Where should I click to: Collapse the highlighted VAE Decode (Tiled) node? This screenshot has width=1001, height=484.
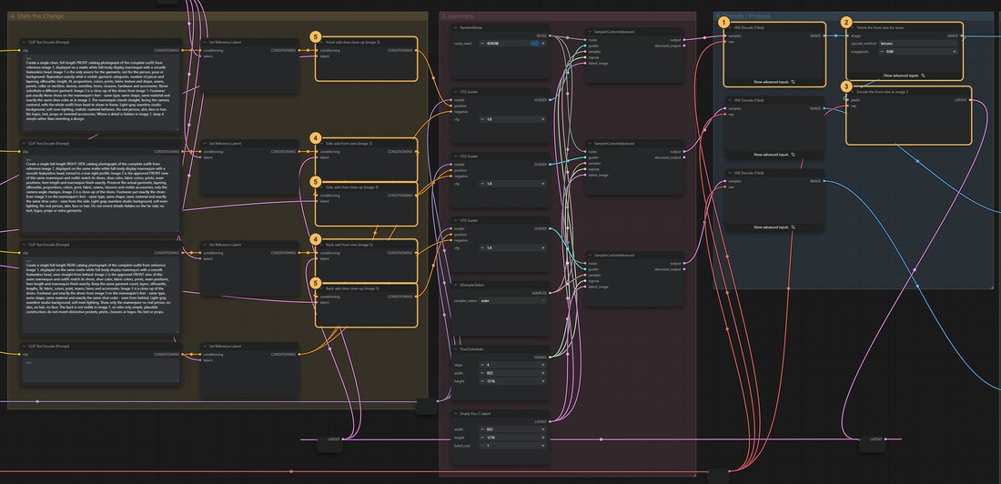pyautogui.click(x=731, y=28)
